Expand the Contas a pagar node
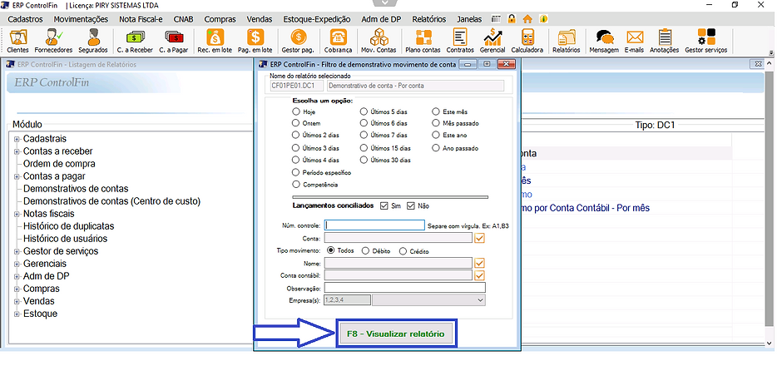Screen dimensions: 782x366 click(x=17, y=176)
